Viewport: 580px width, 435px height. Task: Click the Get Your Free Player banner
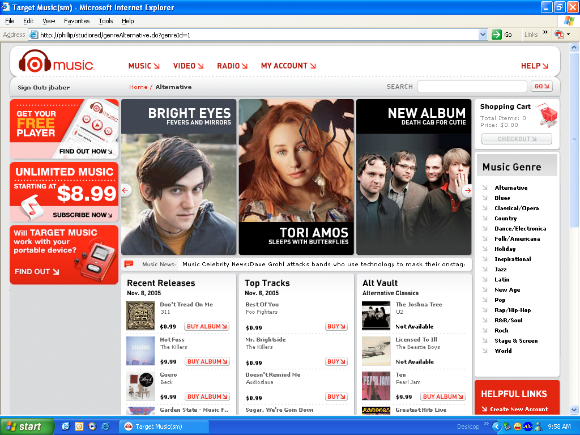[64, 129]
